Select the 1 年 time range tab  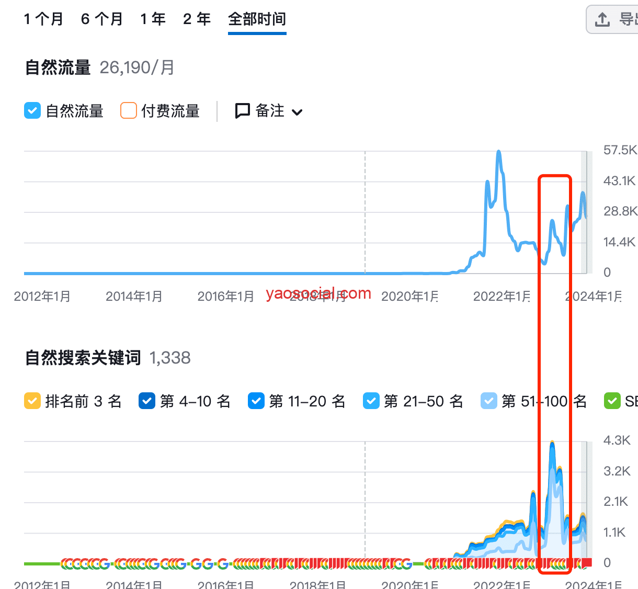click(x=153, y=19)
